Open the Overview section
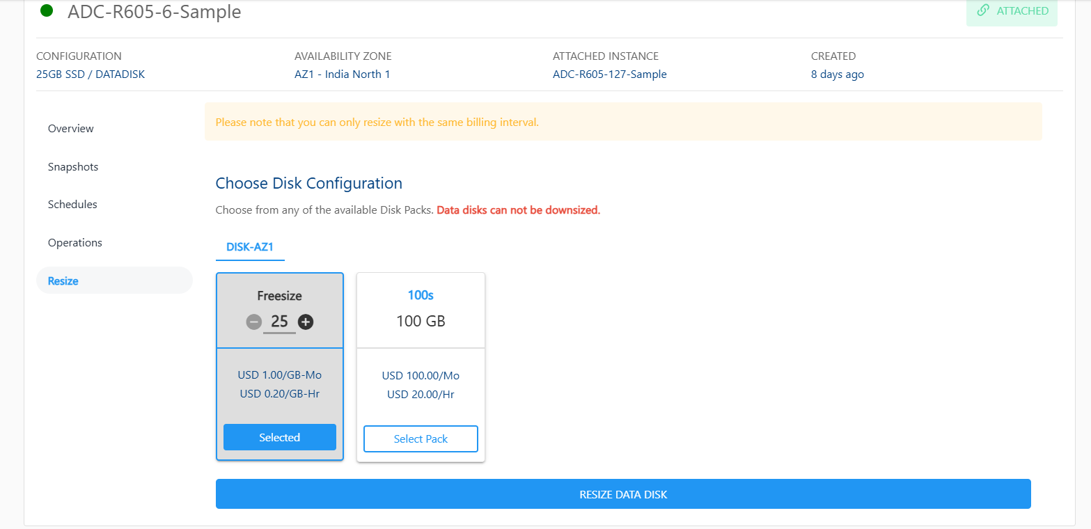Image resolution: width=1091 pixels, height=529 pixels. pos(70,129)
